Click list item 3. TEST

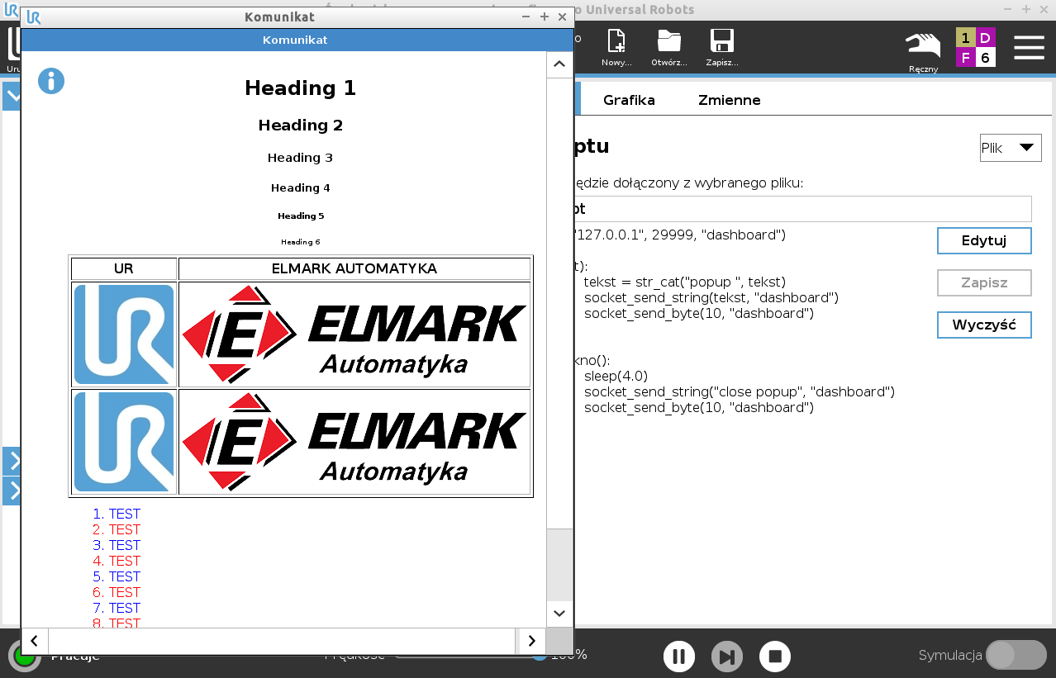coord(117,545)
